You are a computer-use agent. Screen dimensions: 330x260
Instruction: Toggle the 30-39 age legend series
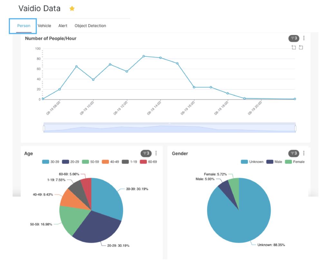tap(50, 162)
